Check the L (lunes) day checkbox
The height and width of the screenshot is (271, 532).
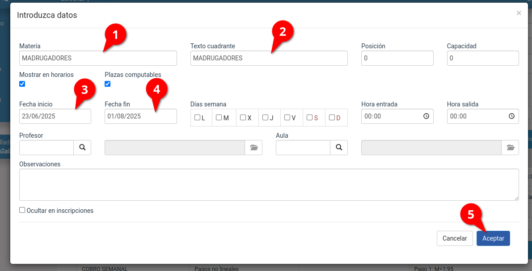(197, 118)
